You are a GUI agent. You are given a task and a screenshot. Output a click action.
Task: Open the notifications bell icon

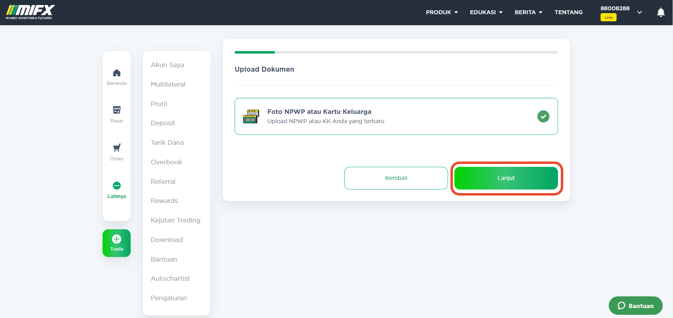coord(661,12)
